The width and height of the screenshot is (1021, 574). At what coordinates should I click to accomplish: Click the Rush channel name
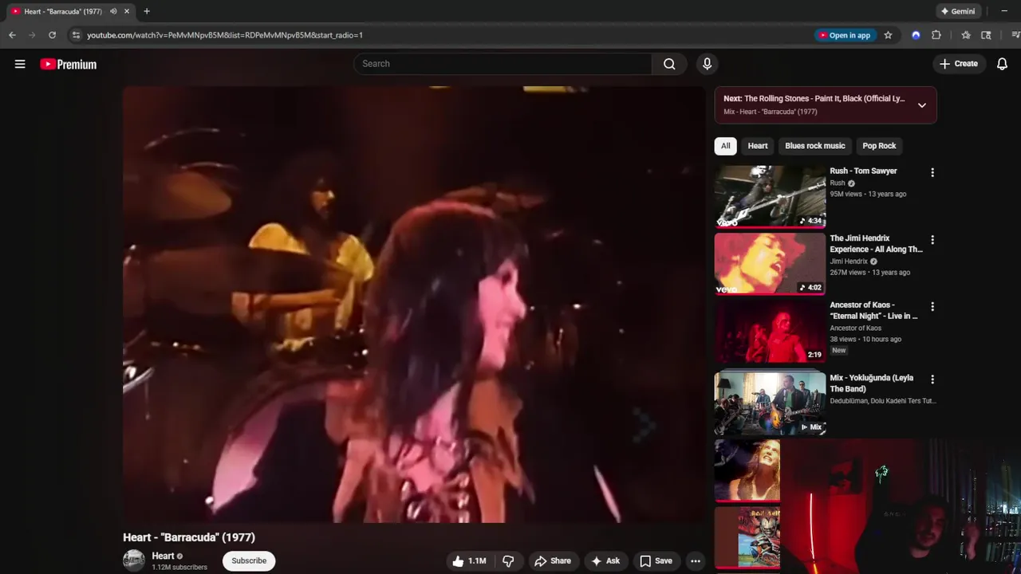point(837,183)
